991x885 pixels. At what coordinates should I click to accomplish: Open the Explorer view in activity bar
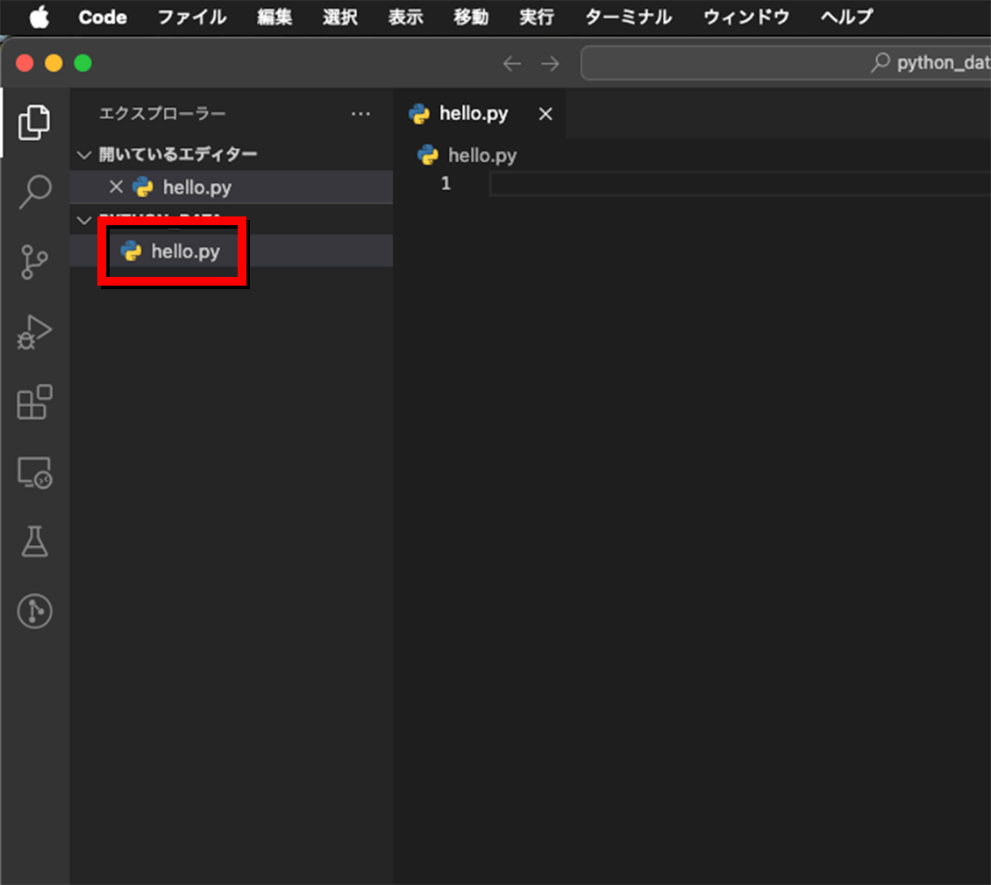[x=34, y=122]
